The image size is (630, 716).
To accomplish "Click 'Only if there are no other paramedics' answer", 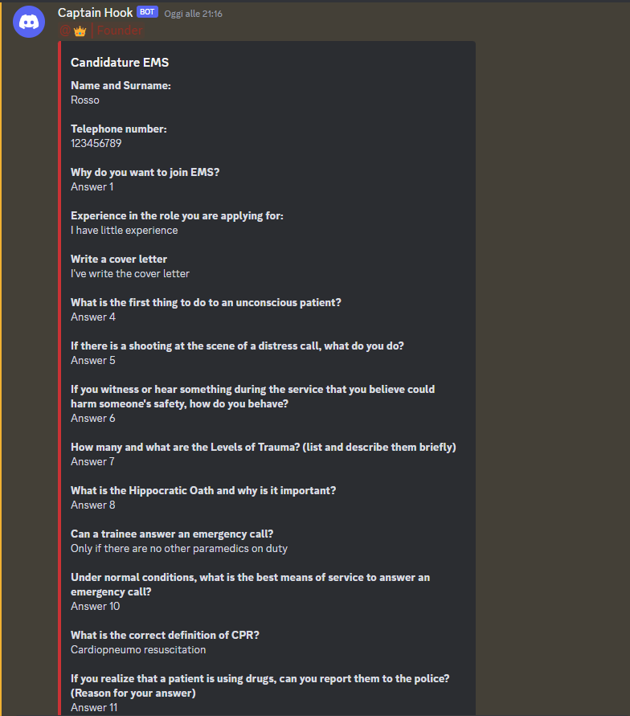I will 178,548.
